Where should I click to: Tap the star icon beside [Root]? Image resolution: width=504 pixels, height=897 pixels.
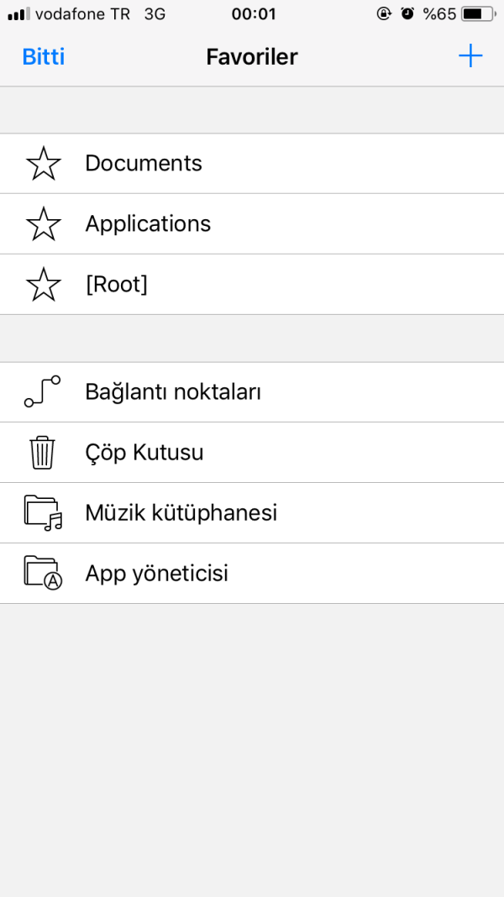tap(44, 285)
